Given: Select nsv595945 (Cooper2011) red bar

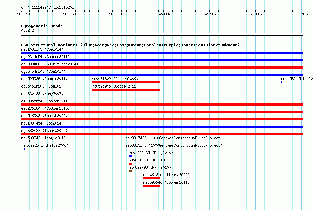Looking at the screenshot, I should coord(126,90).
